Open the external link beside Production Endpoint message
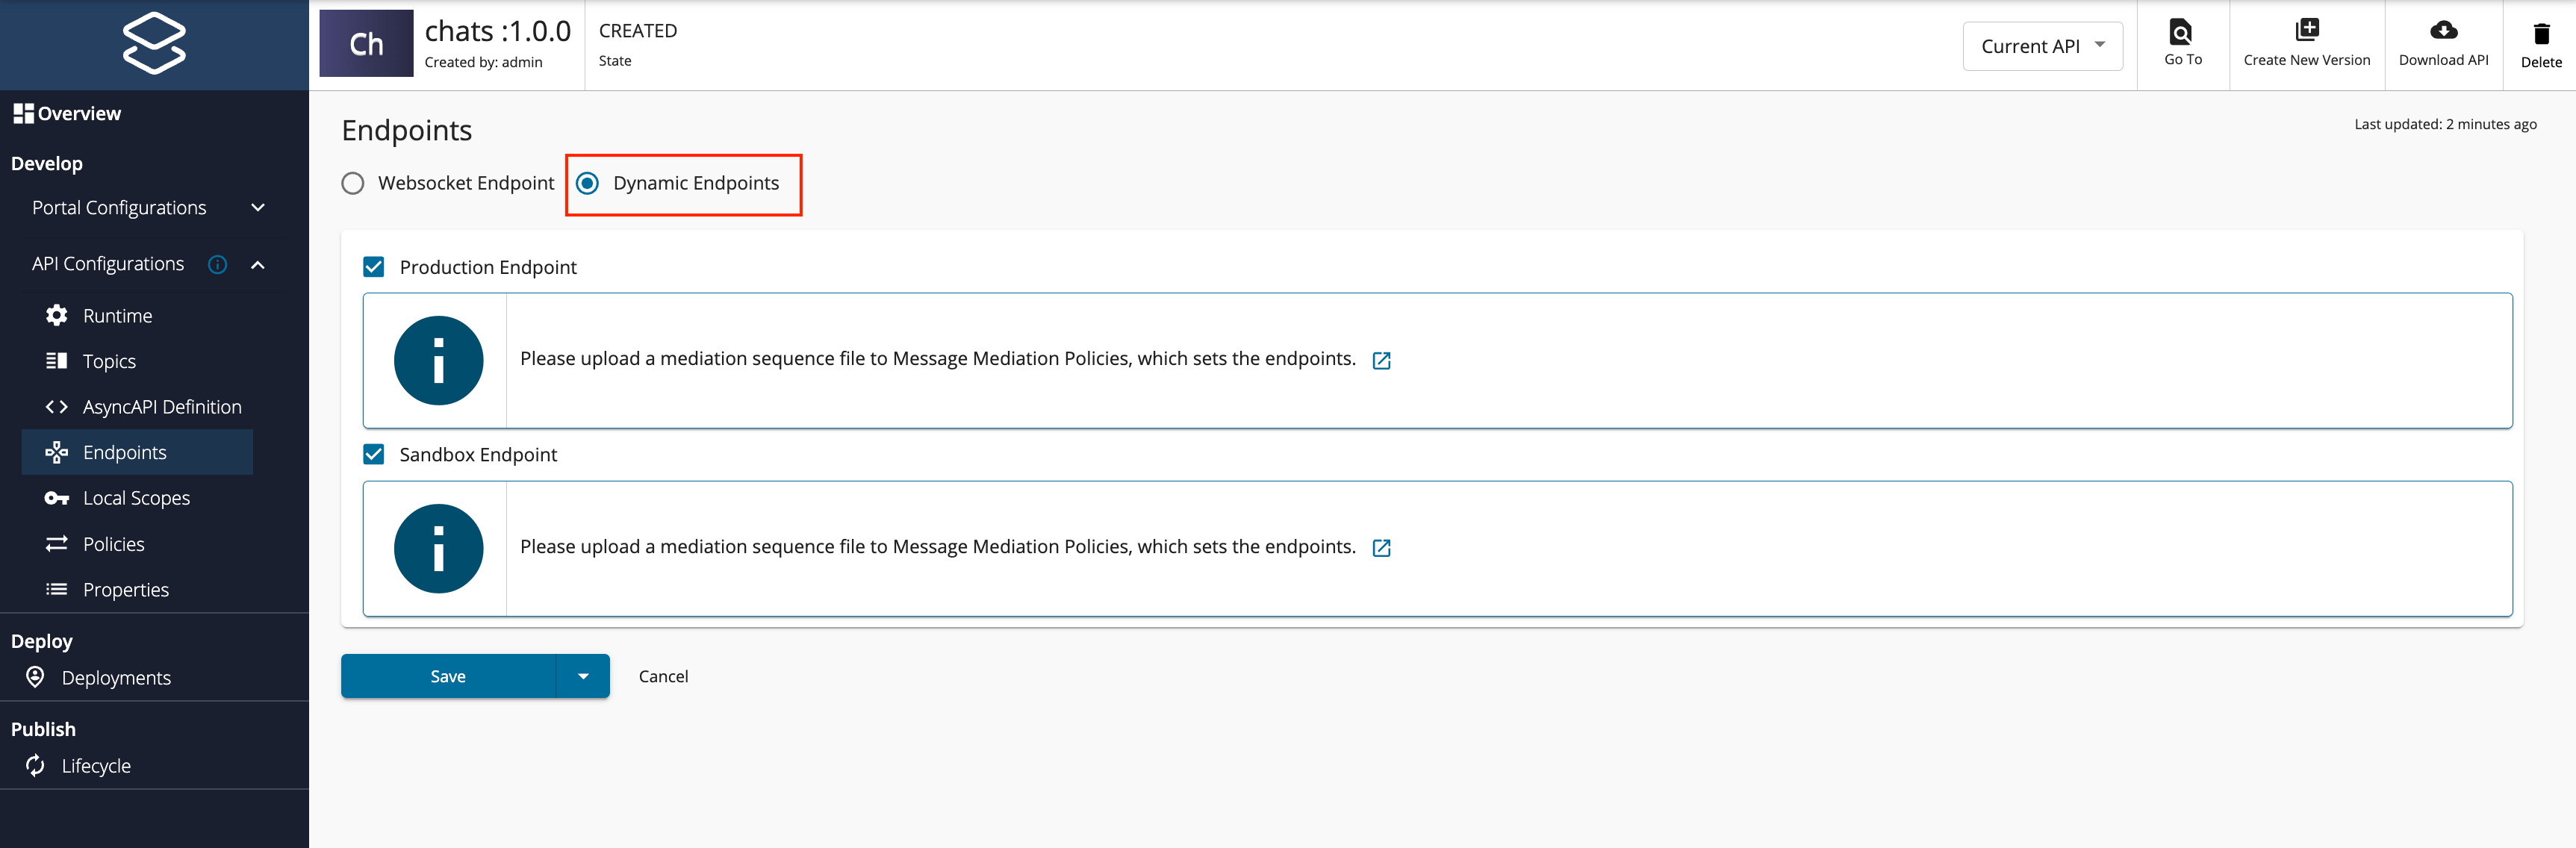The width and height of the screenshot is (2576, 848). coord(1381,360)
